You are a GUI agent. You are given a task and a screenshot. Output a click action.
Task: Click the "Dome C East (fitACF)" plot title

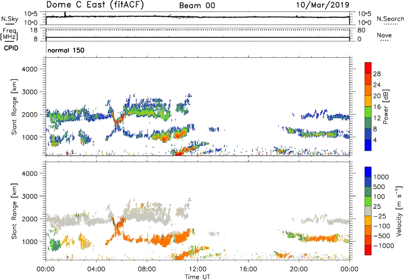[95, 5]
